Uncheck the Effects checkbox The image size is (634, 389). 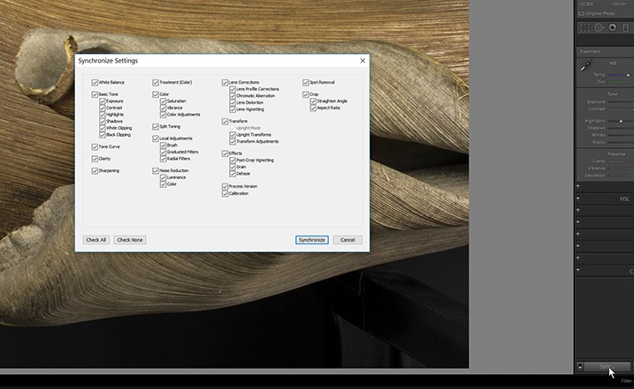point(225,153)
